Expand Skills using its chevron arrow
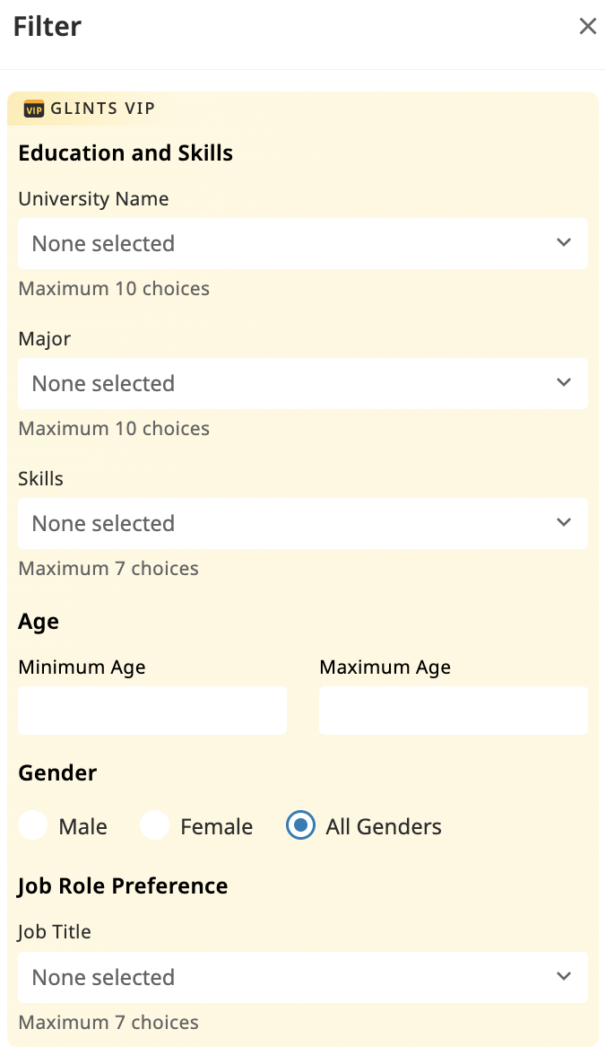The width and height of the screenshot is (606, 1064). (x=564, y=522)
